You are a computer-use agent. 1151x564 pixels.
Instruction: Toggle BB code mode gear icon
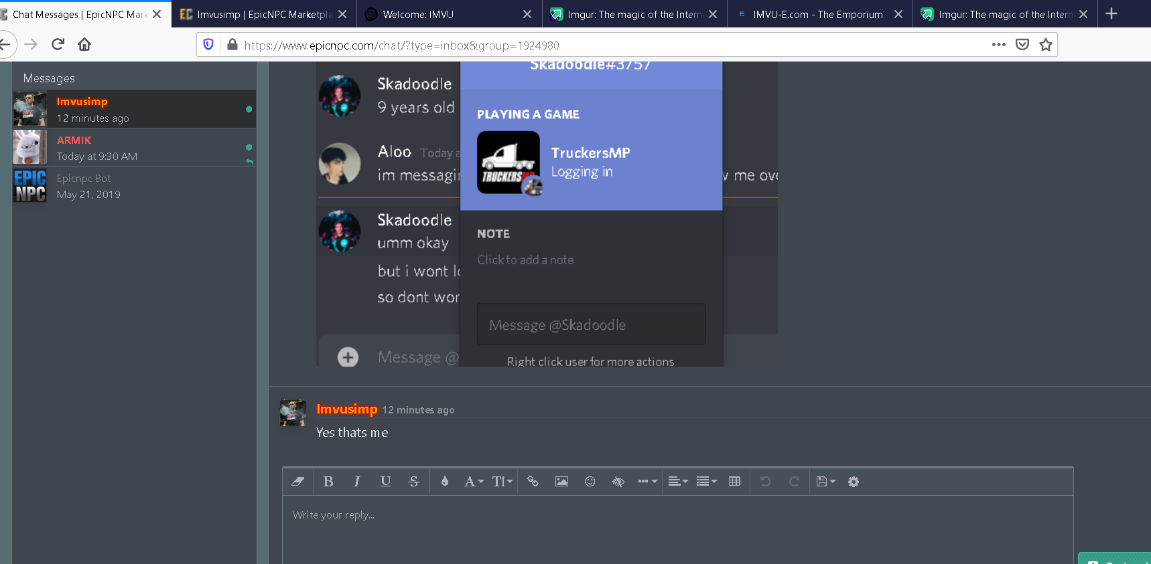tap(854, 482)
